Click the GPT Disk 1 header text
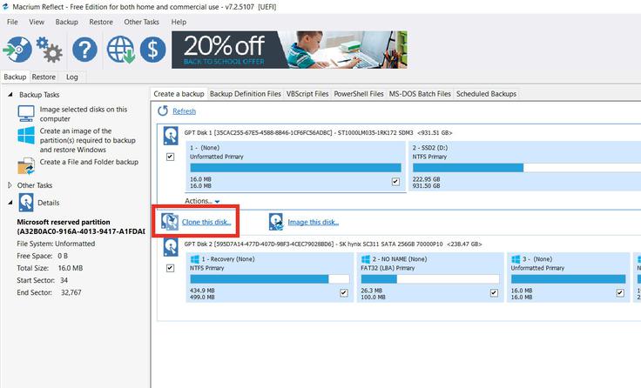Screen dimensions: 641x388 point(318,133)
